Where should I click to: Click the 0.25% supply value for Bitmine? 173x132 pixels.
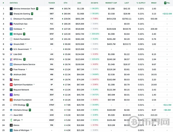point(141,9)
